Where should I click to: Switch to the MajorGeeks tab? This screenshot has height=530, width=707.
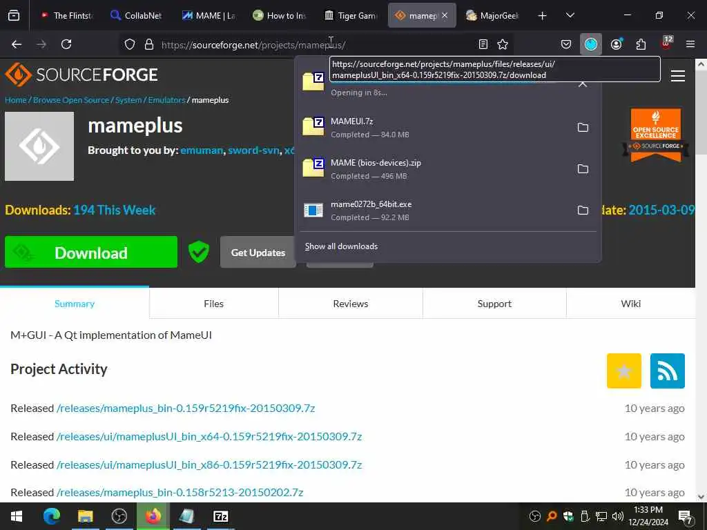click(492, 16)
